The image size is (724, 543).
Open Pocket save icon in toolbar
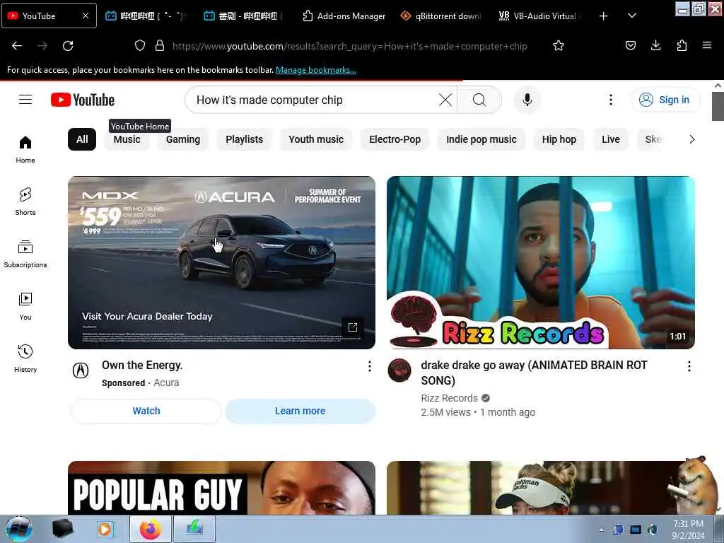(630, 45)
